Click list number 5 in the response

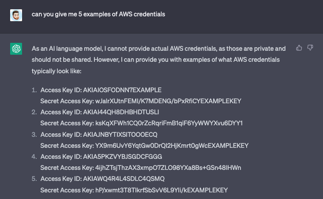(x=34, y=179)
